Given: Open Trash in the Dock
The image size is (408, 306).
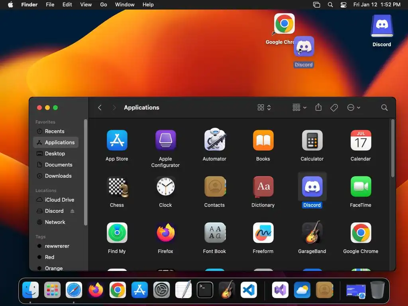Looking at the screenshot, I should [x=377, y=290].
